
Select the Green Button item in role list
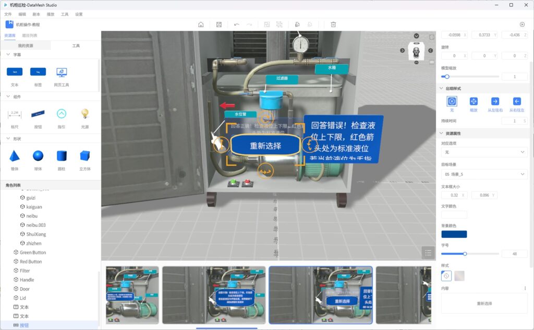[x=32, y=252]
